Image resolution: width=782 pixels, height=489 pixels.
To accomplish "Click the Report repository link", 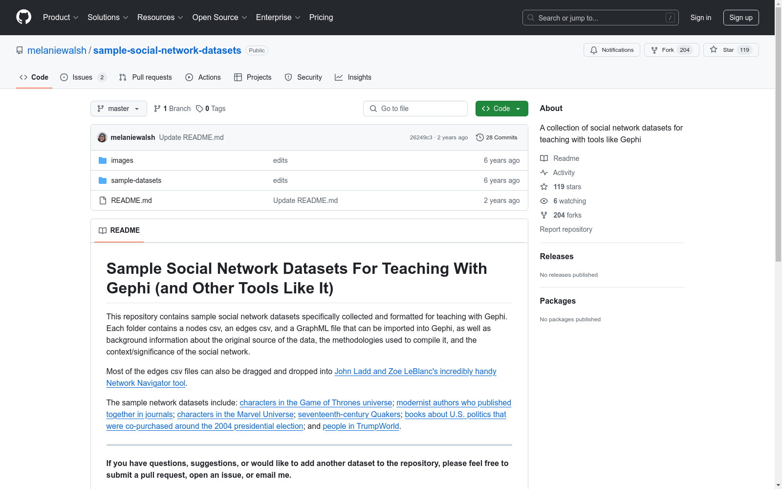I will (566, 229).
